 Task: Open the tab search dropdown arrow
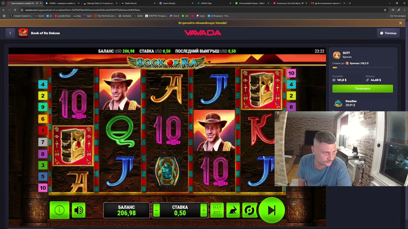point(4,3)
